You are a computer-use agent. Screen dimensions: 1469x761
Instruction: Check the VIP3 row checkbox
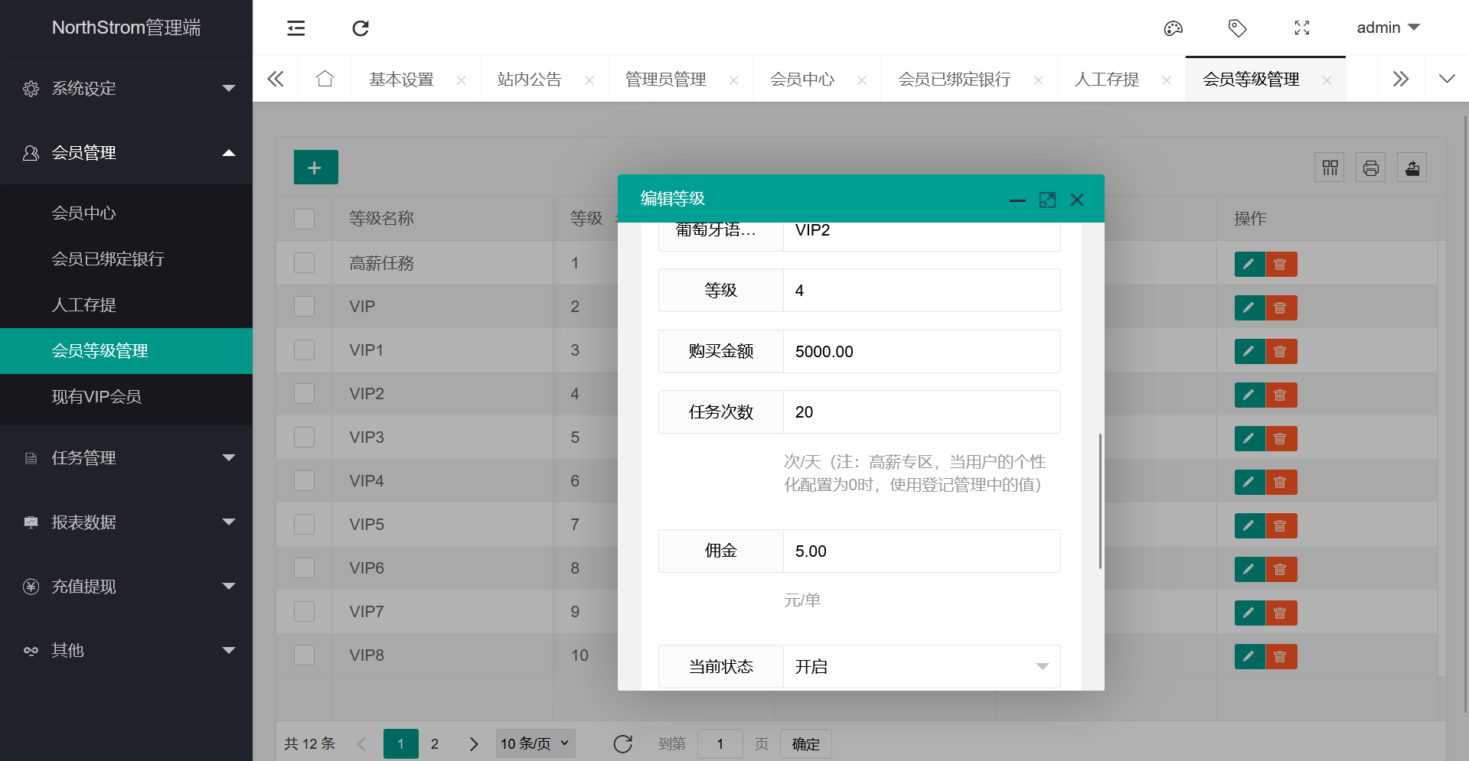pyautogui.click(x=305, y=437)
